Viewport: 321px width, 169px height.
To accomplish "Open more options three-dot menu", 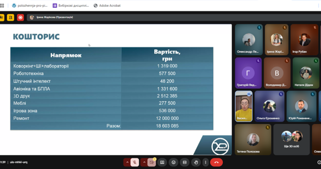I will (205, 162).
